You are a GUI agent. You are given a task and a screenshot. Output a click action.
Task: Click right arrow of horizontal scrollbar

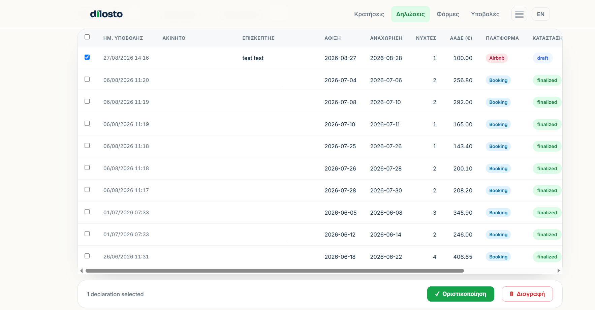[559, 271]
